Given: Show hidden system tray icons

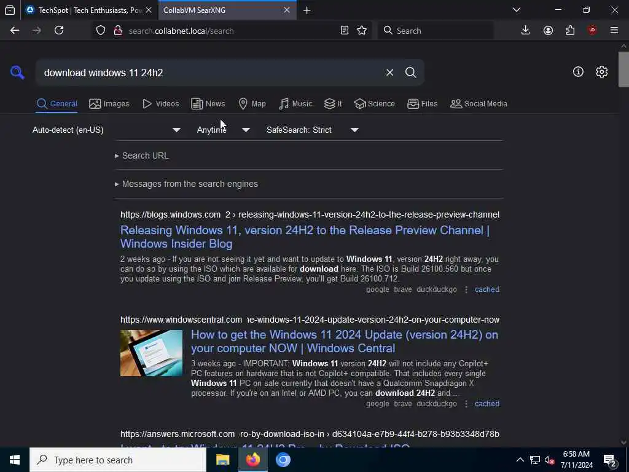Looking at the screenshot, I should (520, 460).
